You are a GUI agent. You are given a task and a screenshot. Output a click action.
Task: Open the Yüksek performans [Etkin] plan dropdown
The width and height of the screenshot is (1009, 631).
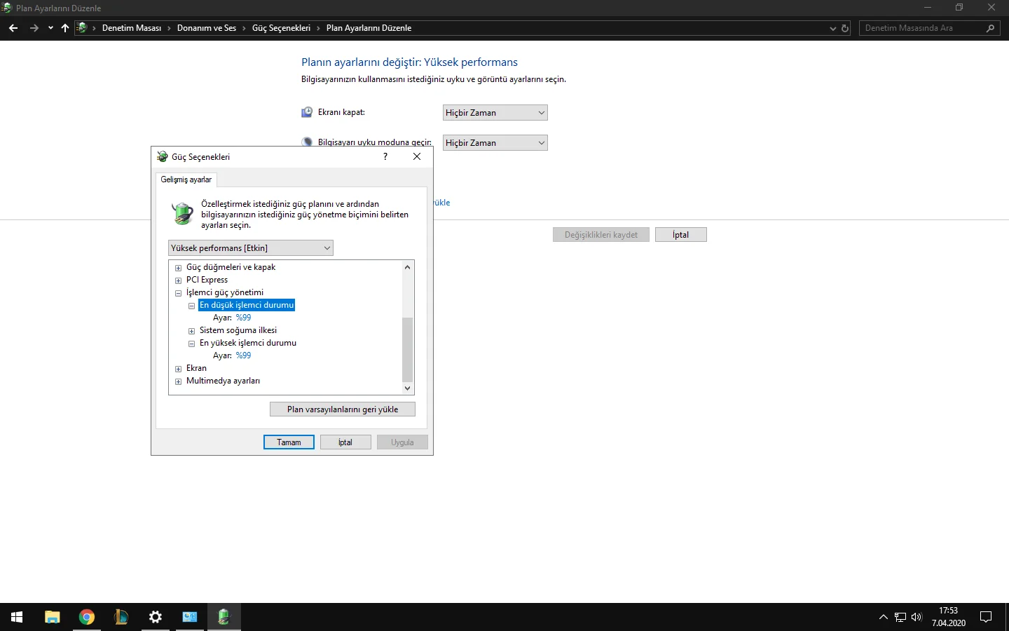tap(251, 248)
